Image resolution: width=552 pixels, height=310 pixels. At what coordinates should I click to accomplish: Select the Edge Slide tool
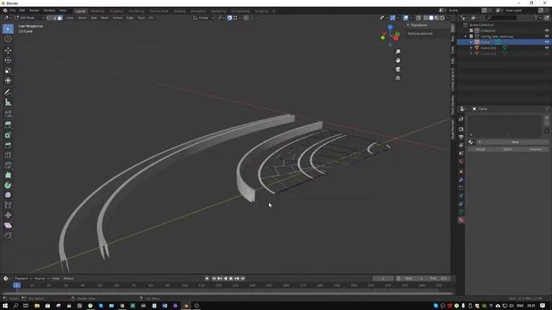tap(8, 205)
